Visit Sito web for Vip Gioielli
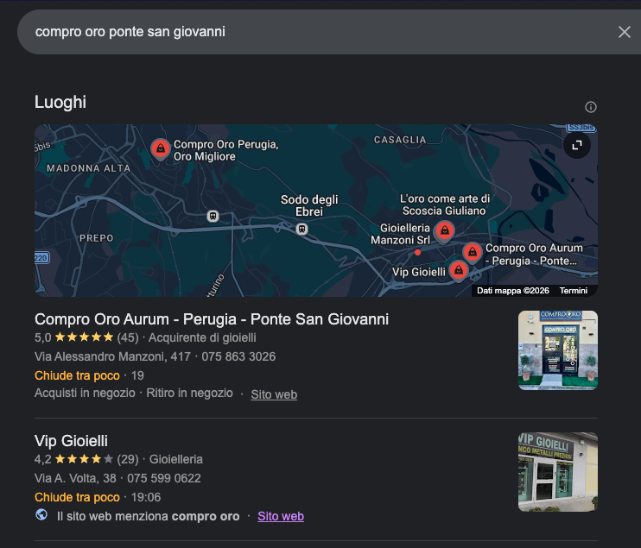This screenshot has height=548, width=641. click(x=281, y=516)
